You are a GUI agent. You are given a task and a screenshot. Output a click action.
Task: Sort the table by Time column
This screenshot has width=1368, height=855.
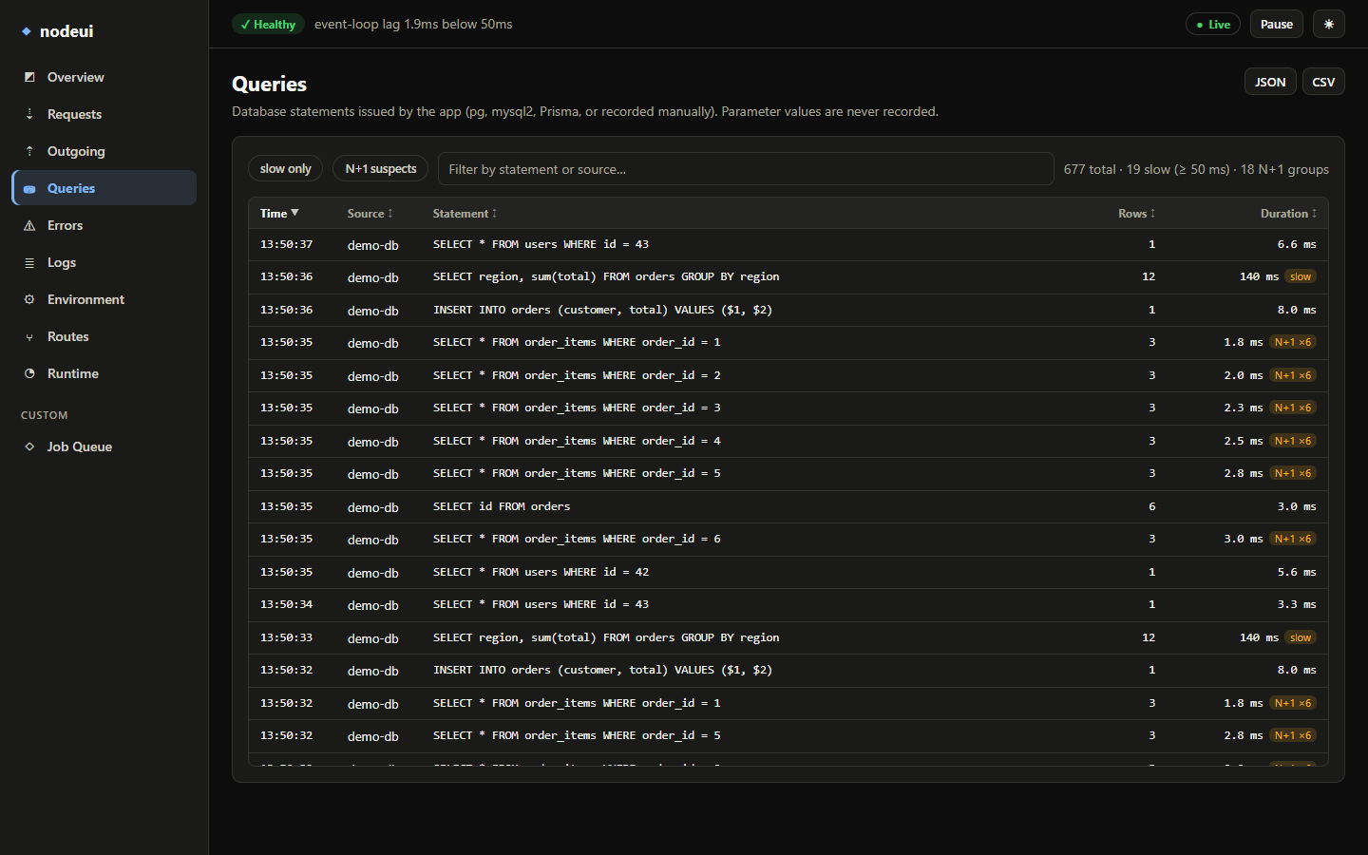click(x=279, y=213)
